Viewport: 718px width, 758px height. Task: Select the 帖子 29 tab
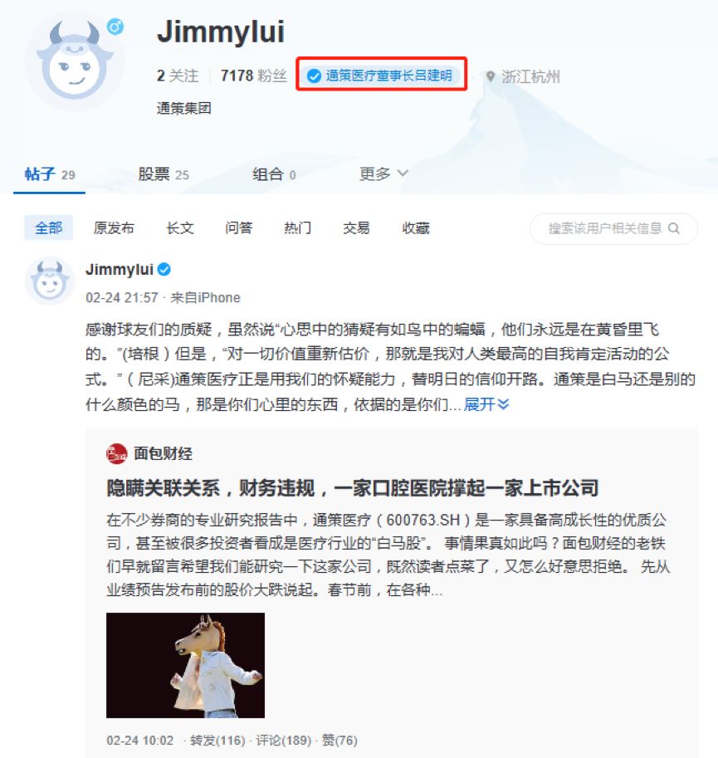point(50,174)
